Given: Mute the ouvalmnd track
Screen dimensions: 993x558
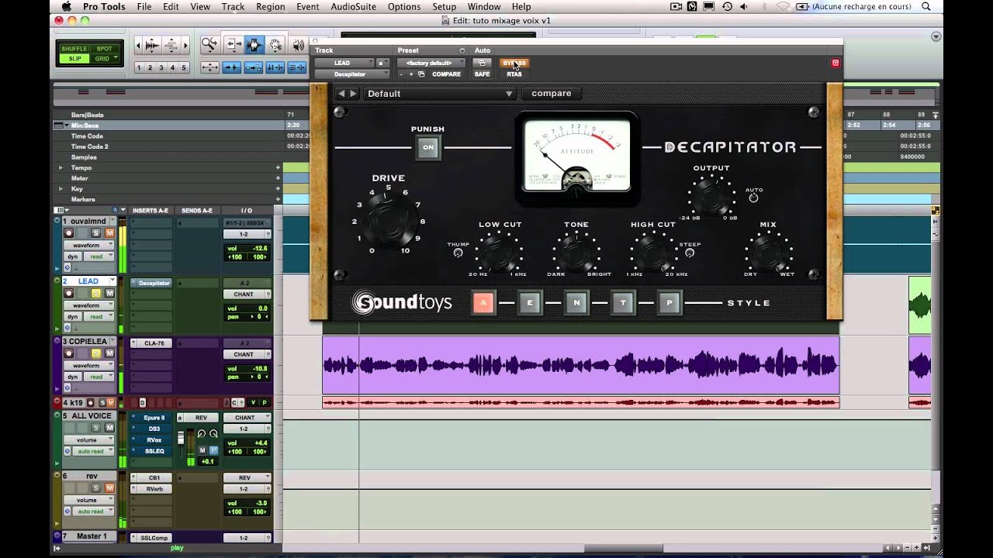Looking at the screenshot, I should (x=109, y=232).
